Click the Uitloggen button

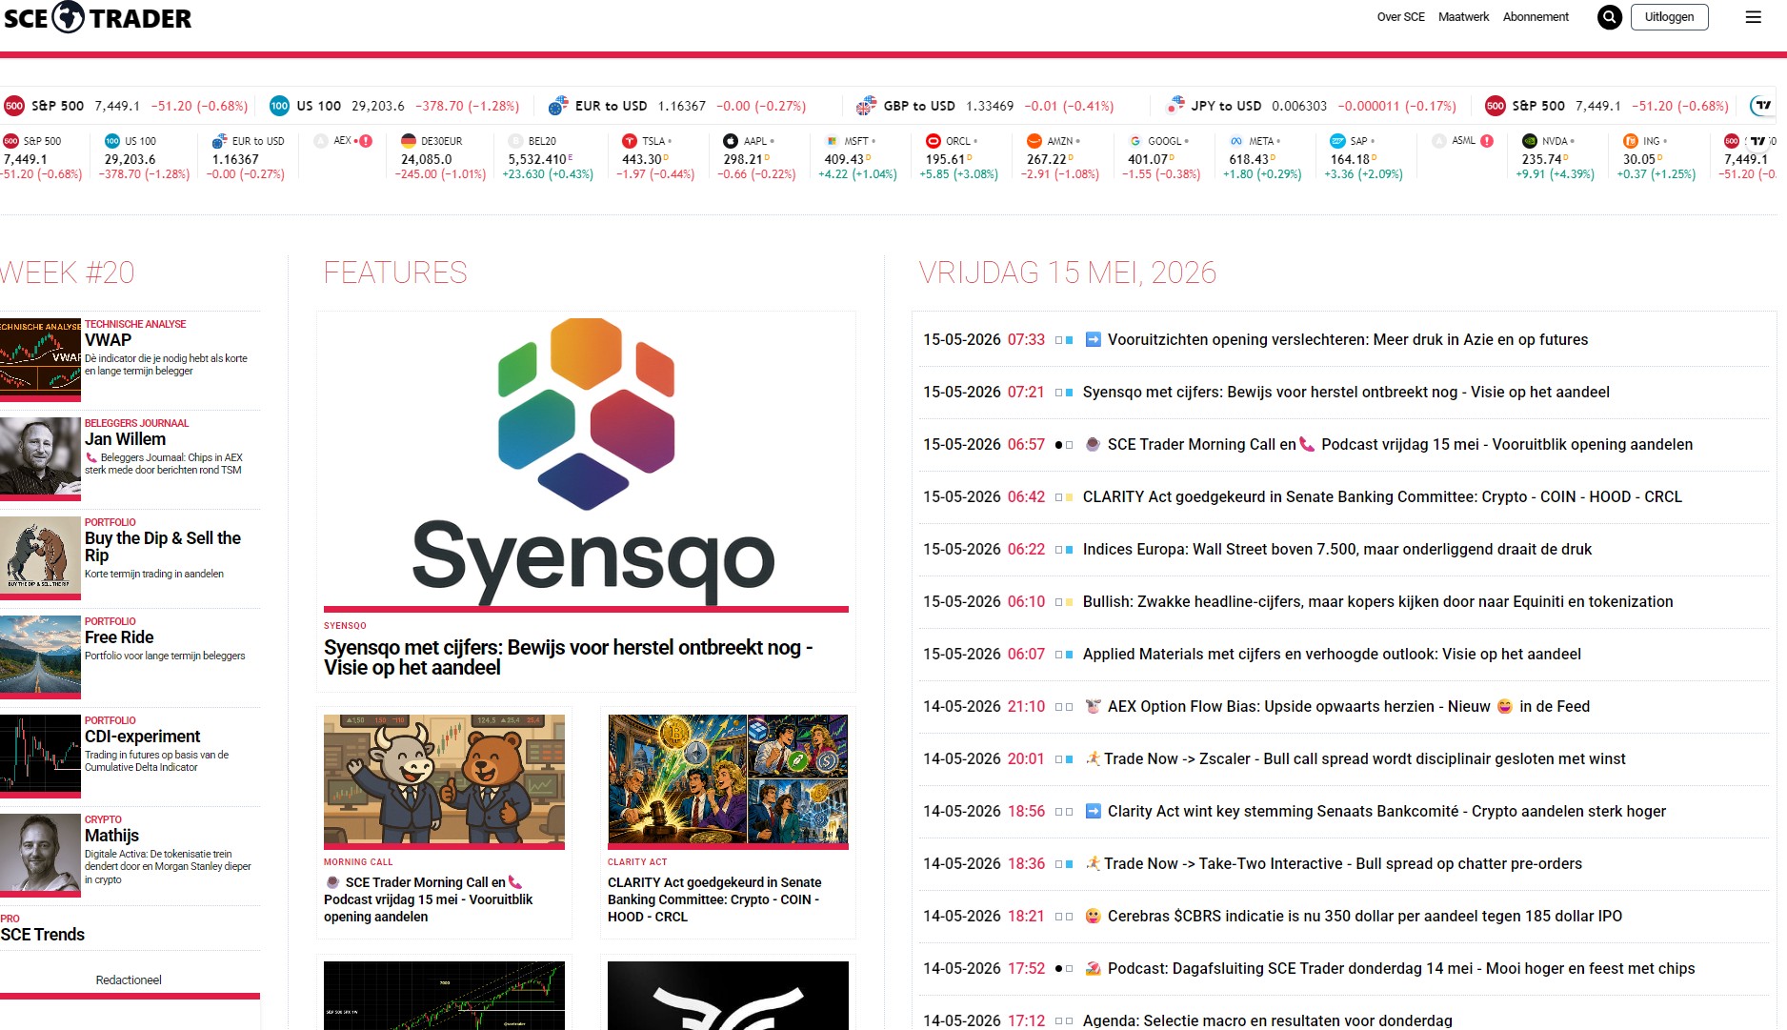click(1669, 17)
